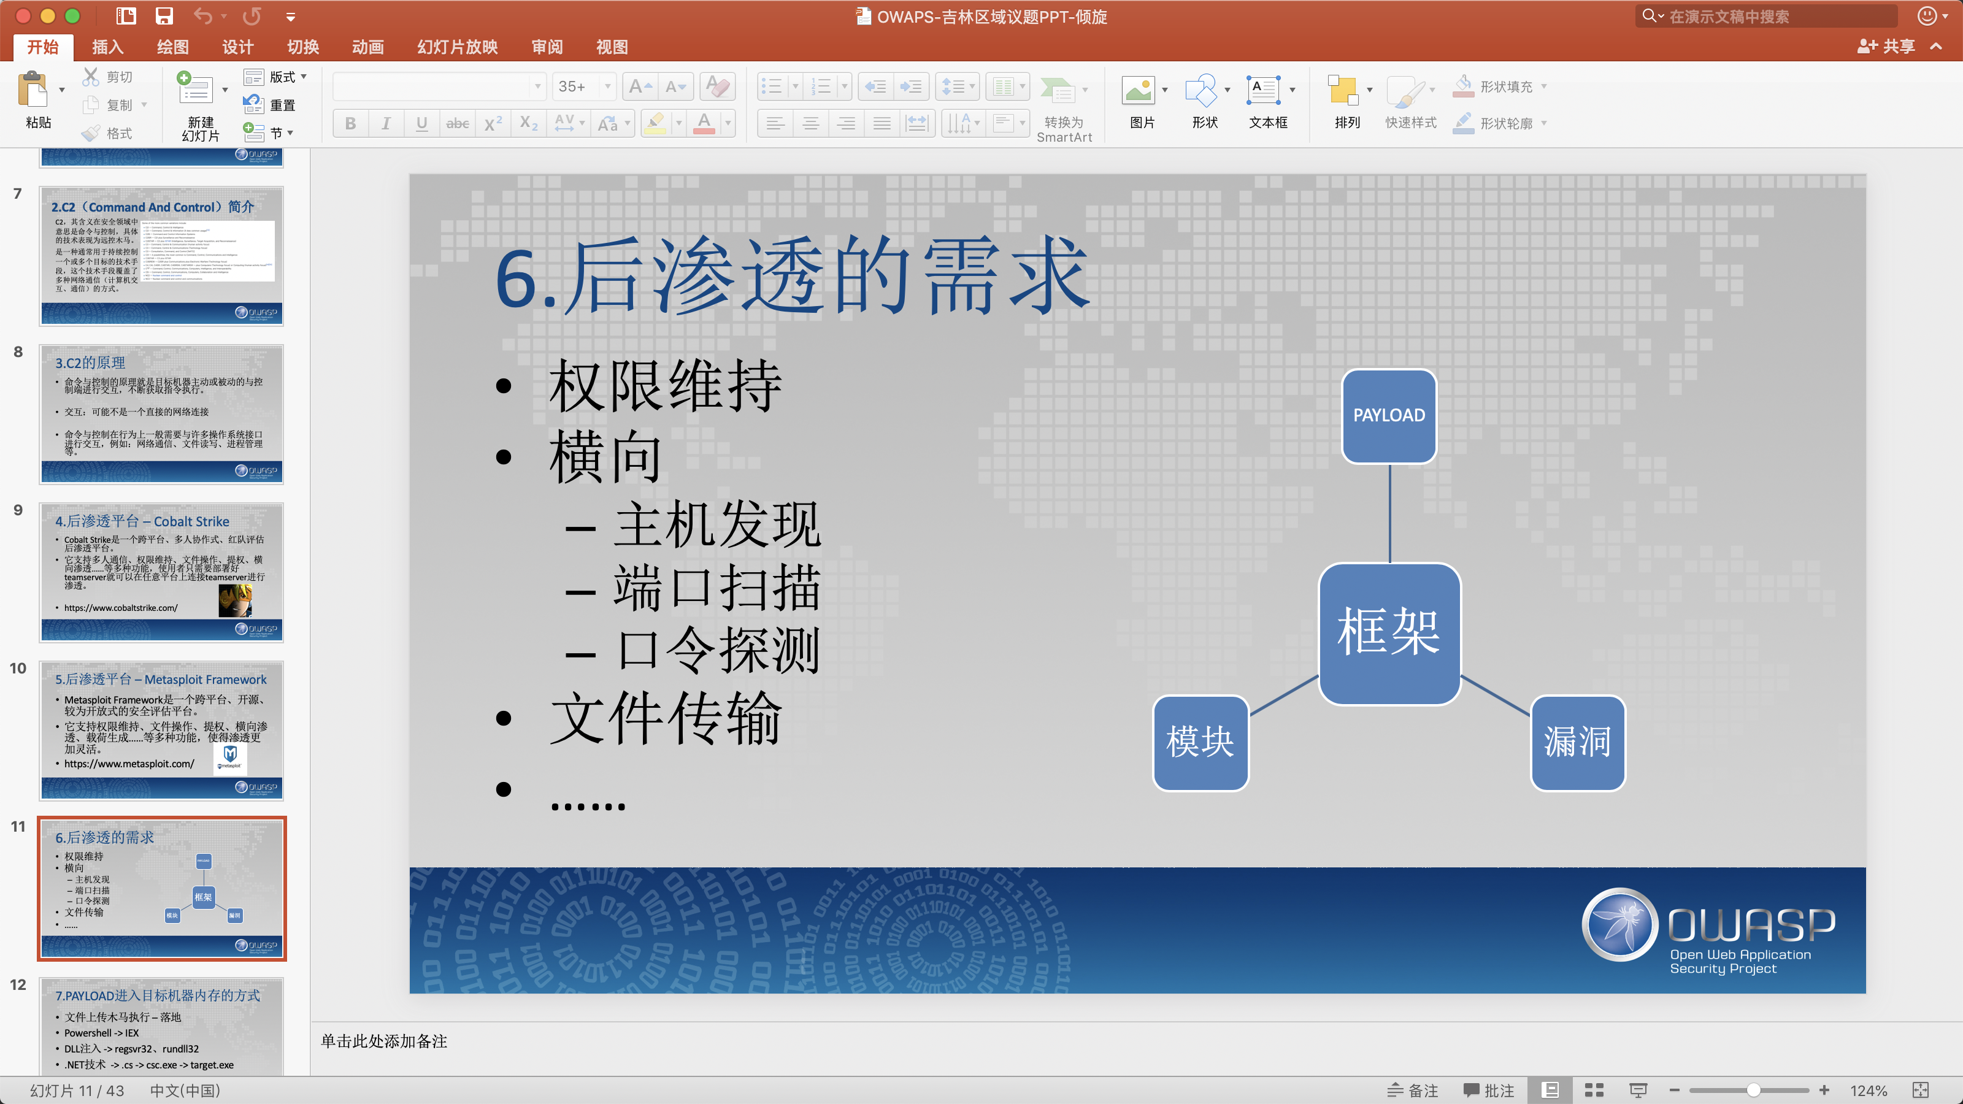Click the Redo arrow icon
Viewport: 1963px width, 1104px height.
[x=252, y=16]
